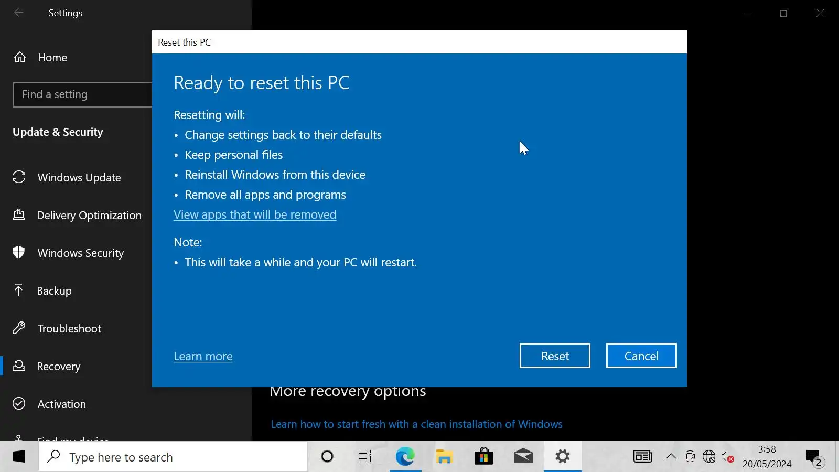The height and width of the screenshot is (472, 839).
Task: Click the 'Ready to reset this PC' heading
Action: tap(261, 83)
